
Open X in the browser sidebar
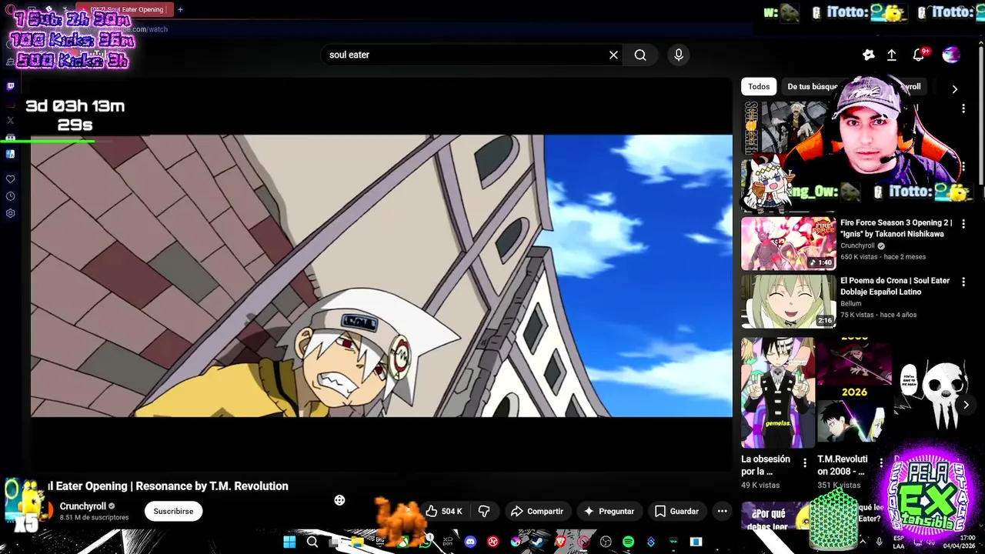(x=10, y=120)
